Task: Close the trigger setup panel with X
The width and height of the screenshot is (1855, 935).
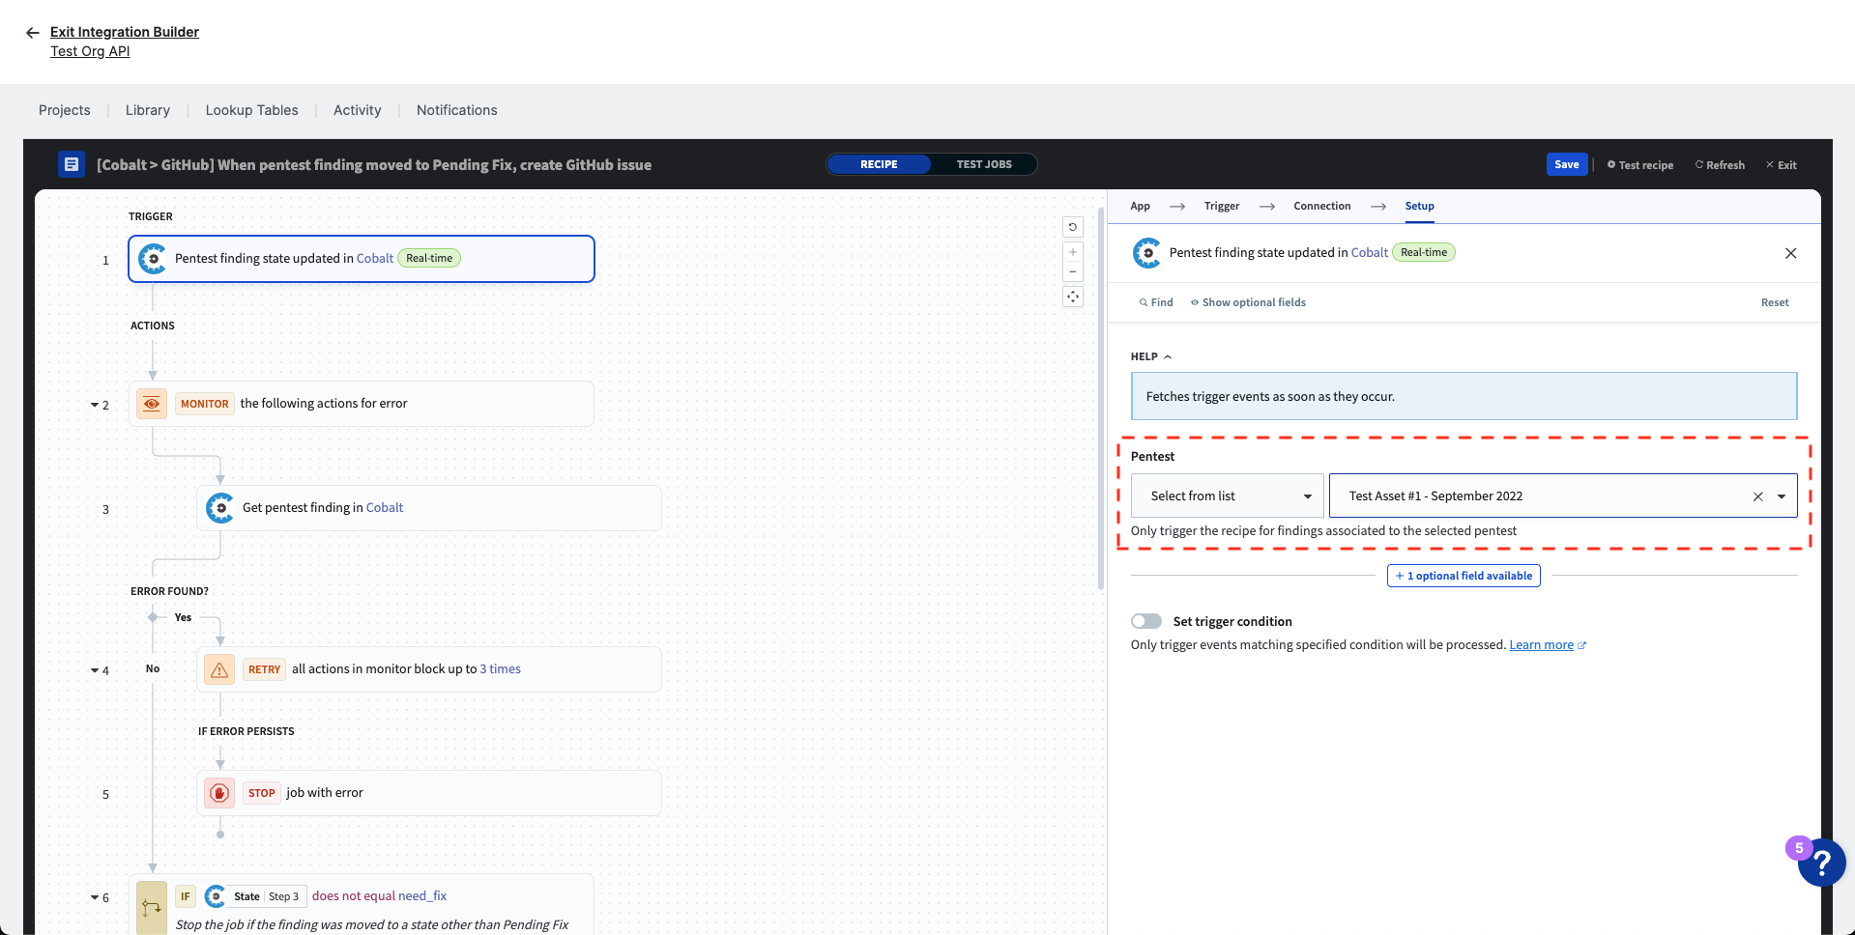Action: [x=1790, y=253]
